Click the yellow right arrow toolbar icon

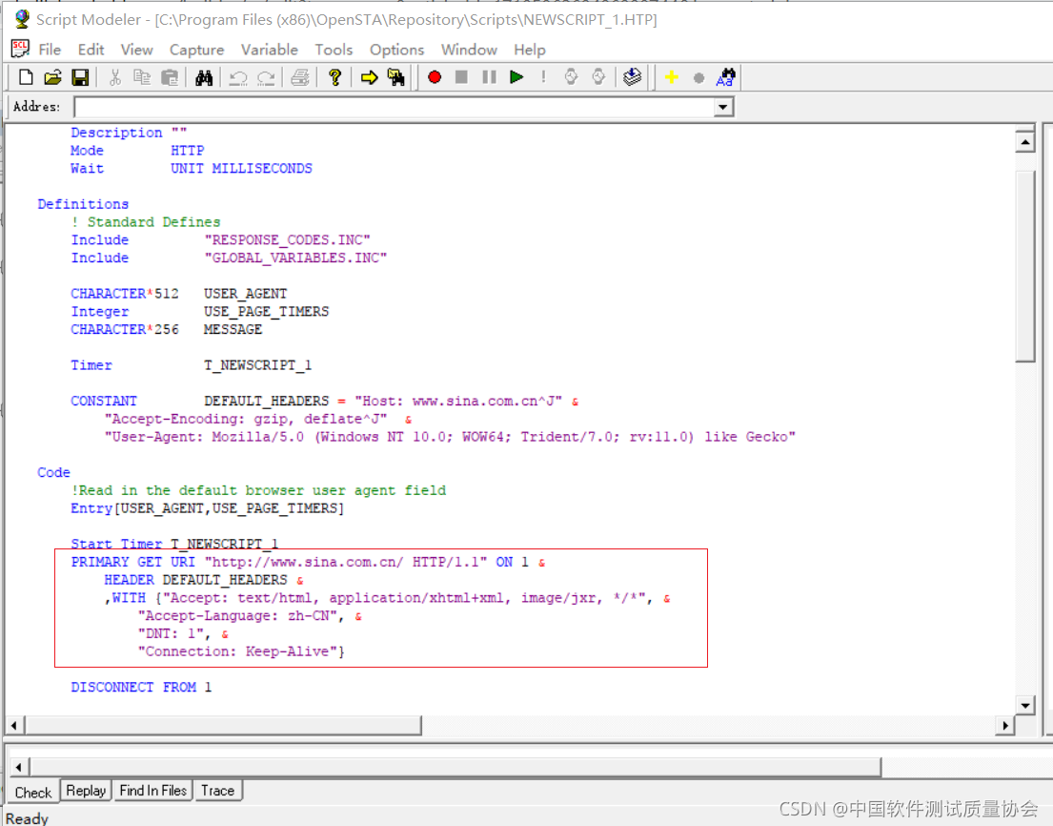[369, 77]
